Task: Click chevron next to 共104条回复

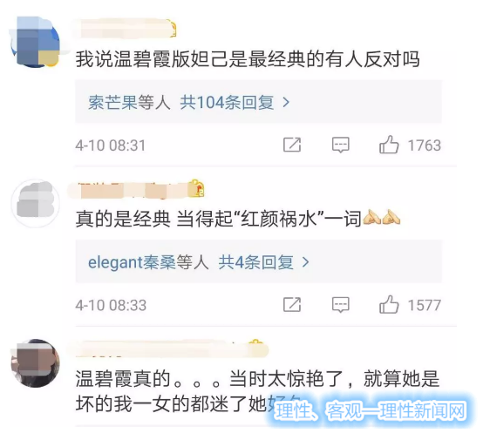Action: point(286,102)
